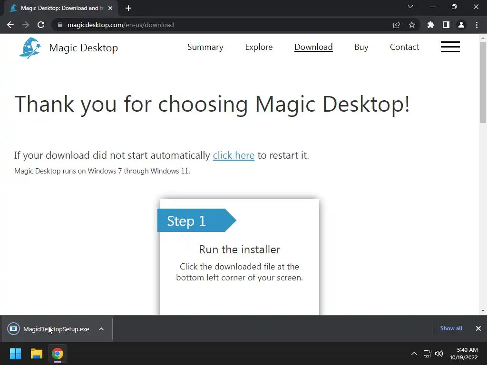Open the tab search chevron in title bar
This screenshot has width=487, height=365.
pos(410,7)
